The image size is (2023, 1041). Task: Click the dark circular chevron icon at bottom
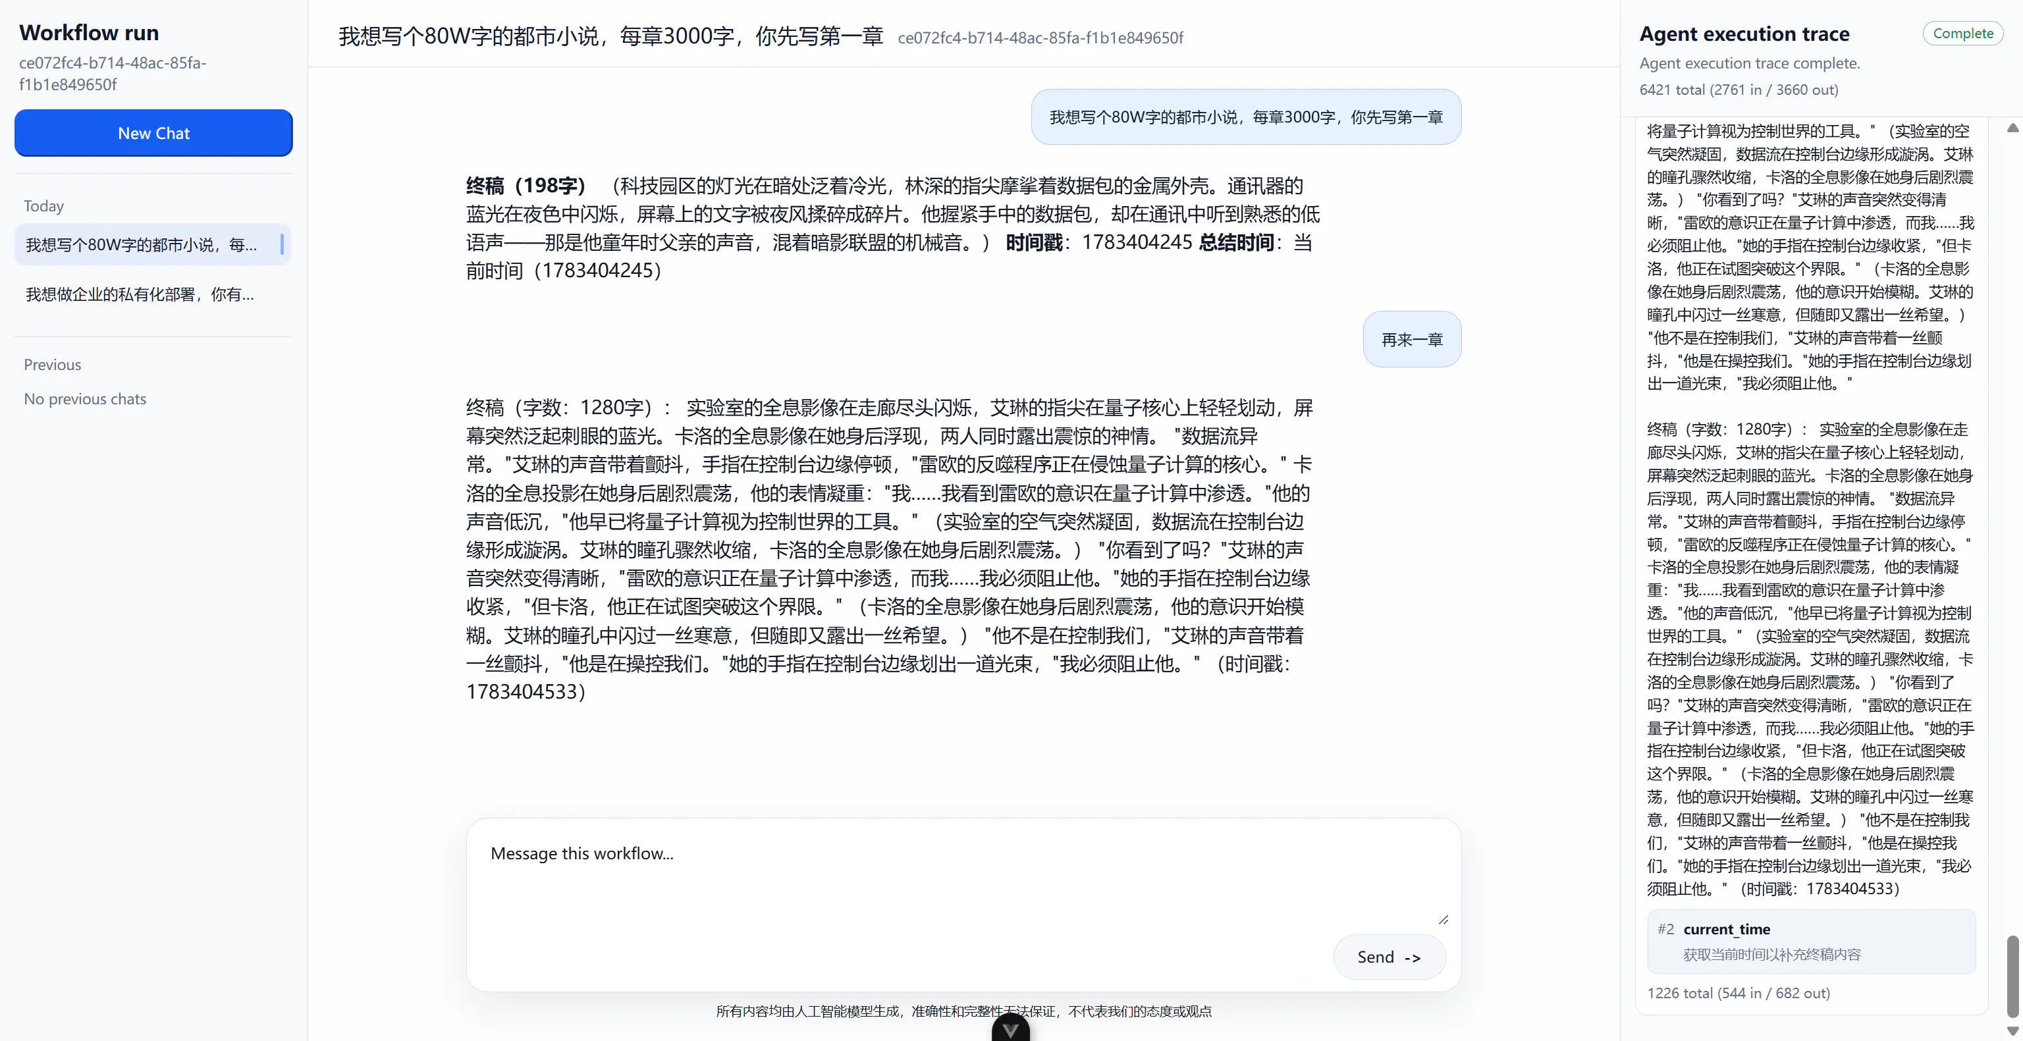coord(1010,1029)
